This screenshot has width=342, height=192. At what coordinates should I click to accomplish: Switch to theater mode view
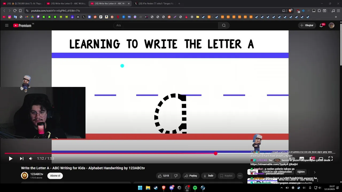(x=321, y=159)
